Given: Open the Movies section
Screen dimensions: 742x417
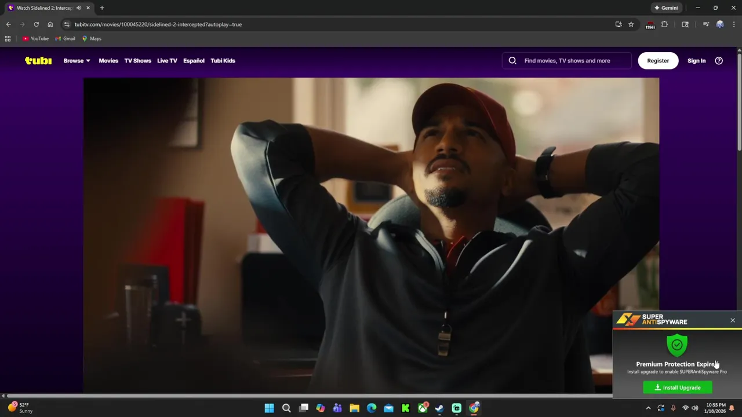Looking at the screenshot, I should pos(108,60).
